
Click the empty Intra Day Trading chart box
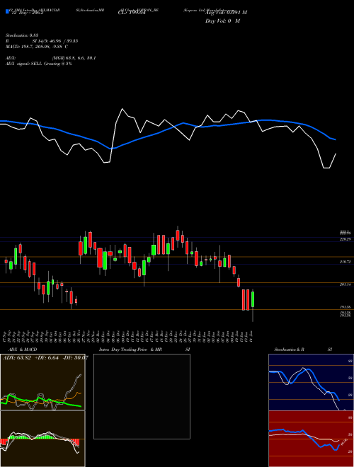coord(142,396)
